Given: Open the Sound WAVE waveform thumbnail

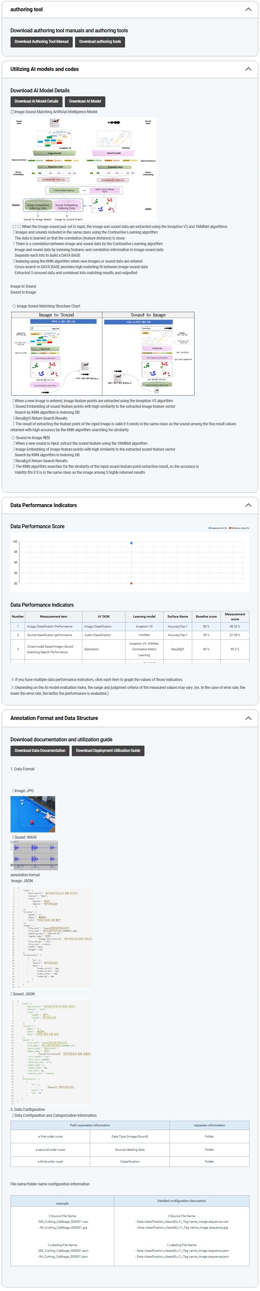Looking at the screenshot, I should 34,855.
